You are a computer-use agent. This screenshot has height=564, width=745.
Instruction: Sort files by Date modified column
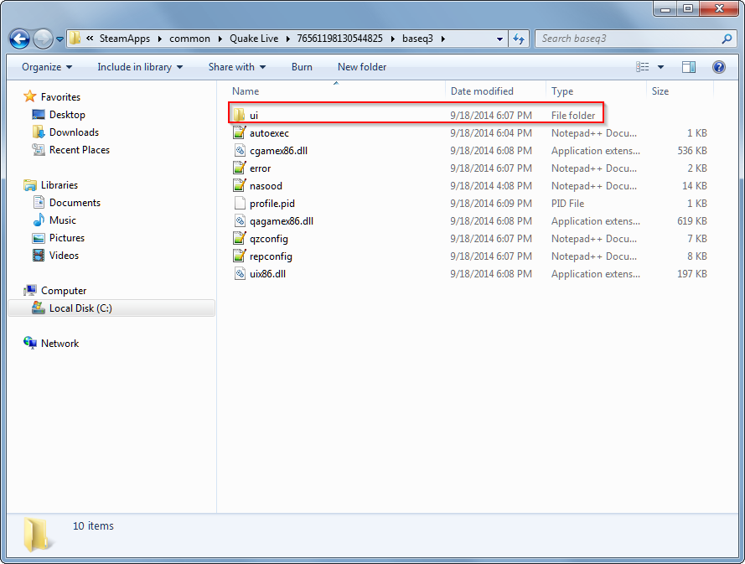pyautogui.click(x=482, y=91)
